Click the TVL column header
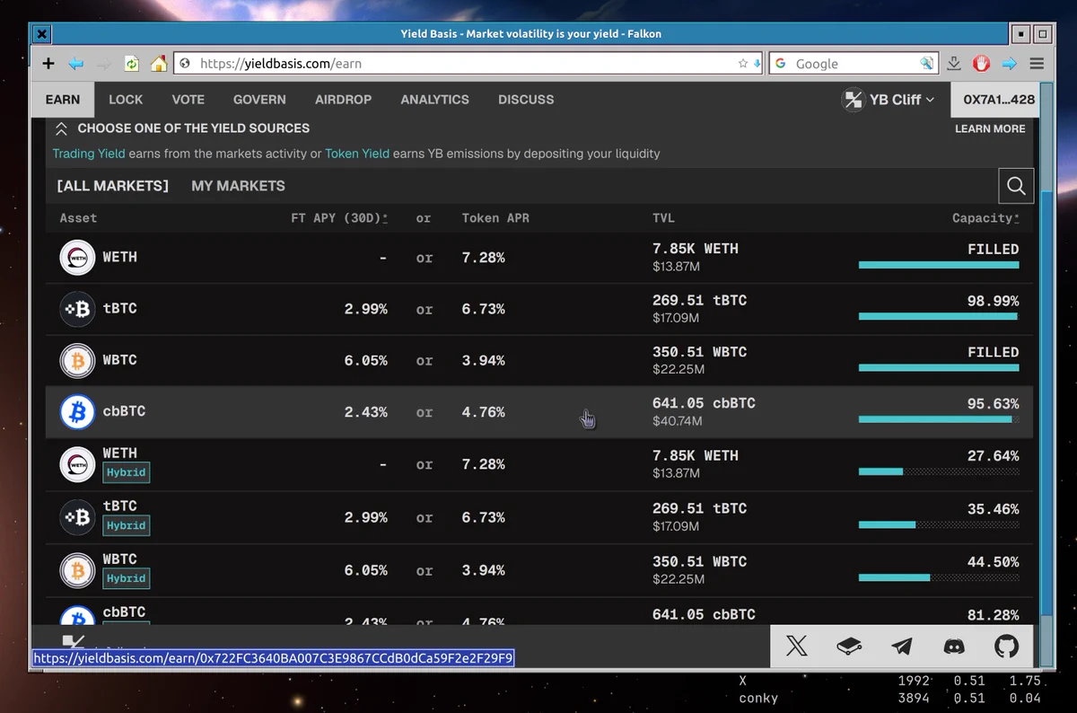Screen dimensions: 1077x713 663,218
